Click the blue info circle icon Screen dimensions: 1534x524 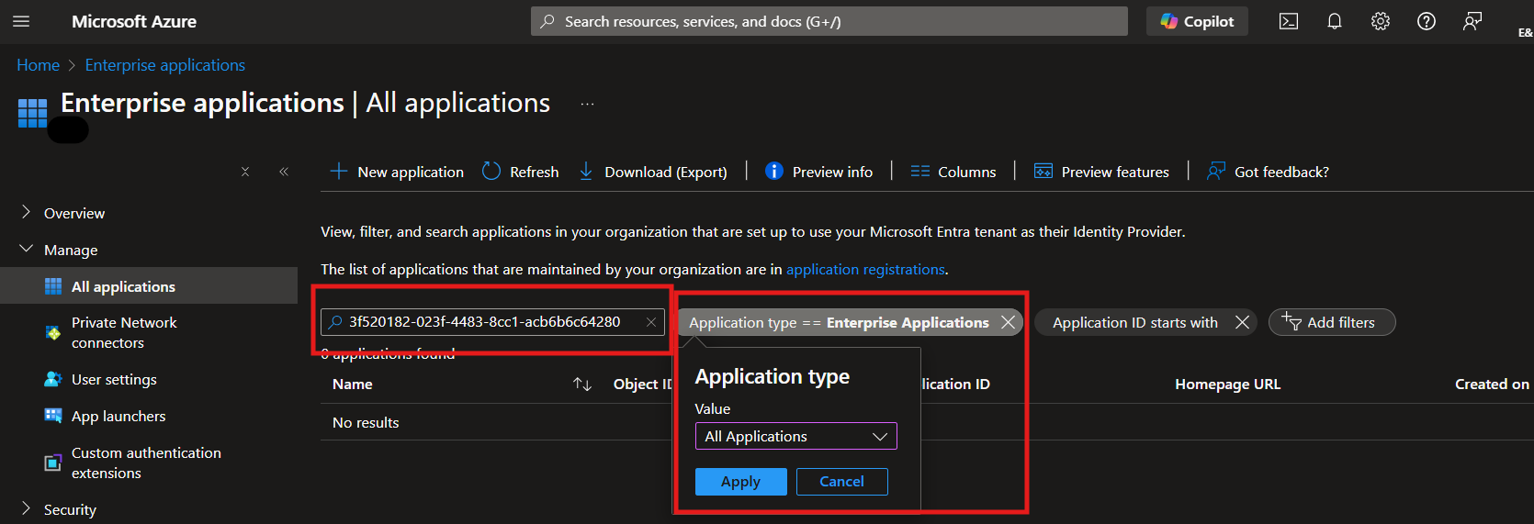click(x=774, y=171)
